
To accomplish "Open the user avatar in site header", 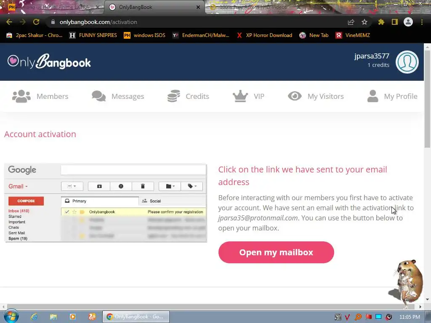I will point(407,62).
